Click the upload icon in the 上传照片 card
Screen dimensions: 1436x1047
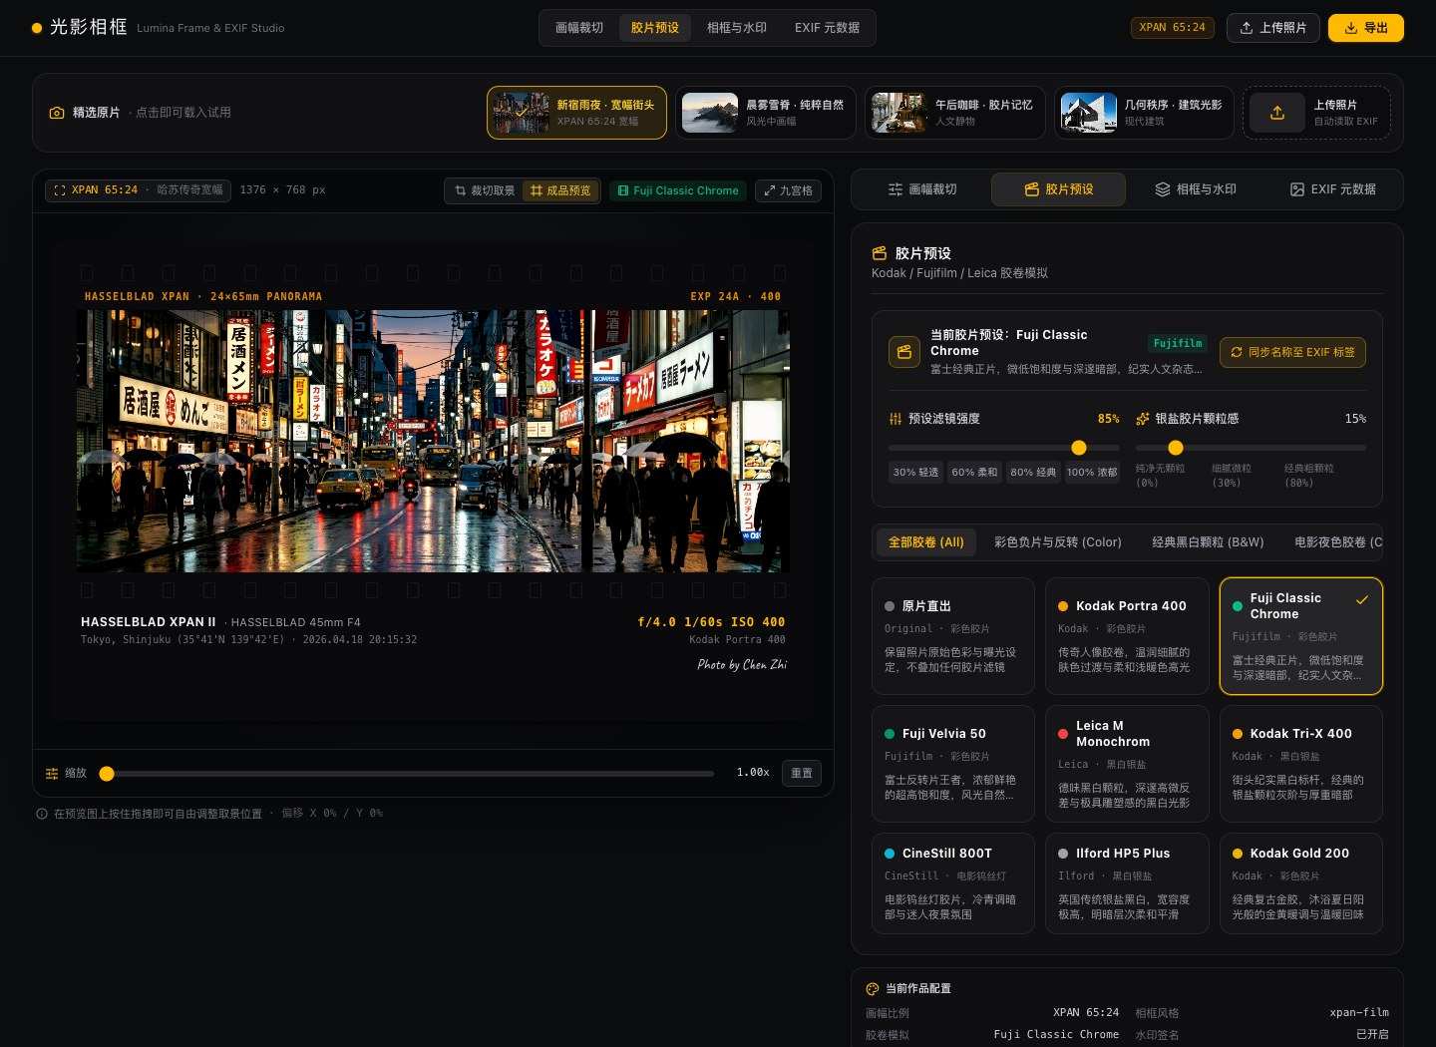(x=1277, y=113)
